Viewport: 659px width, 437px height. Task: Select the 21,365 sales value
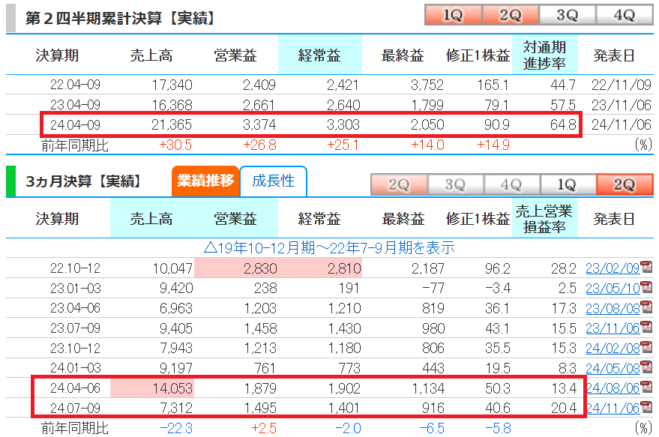[172, 124]
